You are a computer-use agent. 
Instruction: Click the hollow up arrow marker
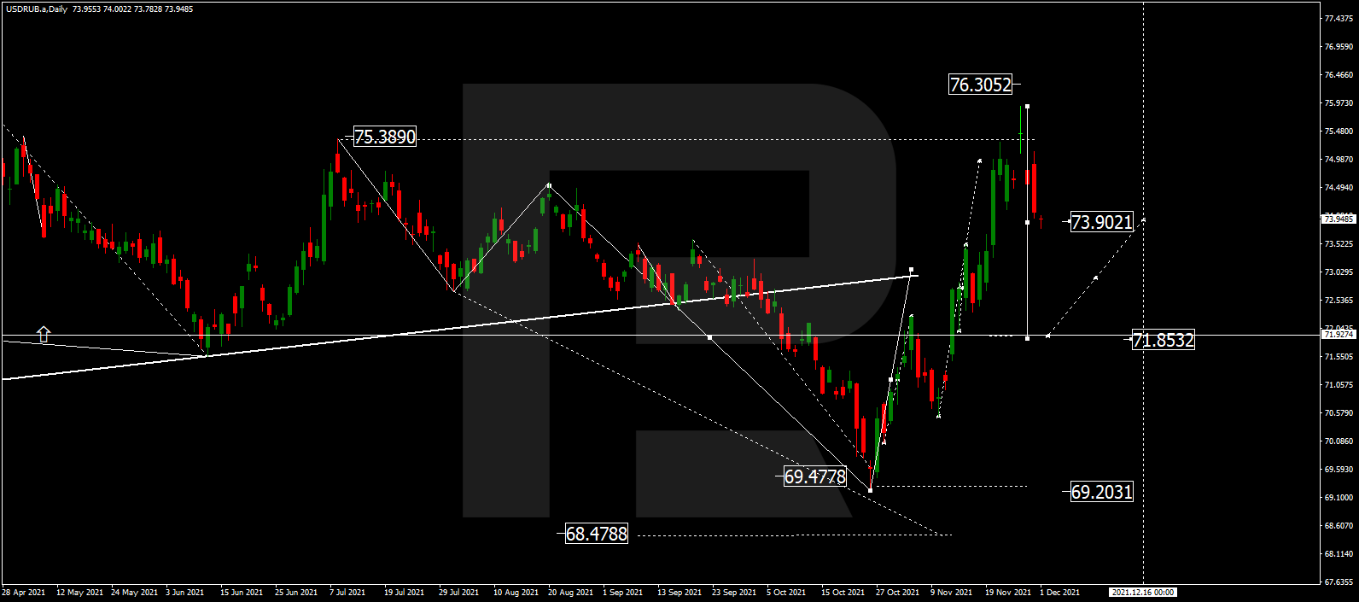43,335
